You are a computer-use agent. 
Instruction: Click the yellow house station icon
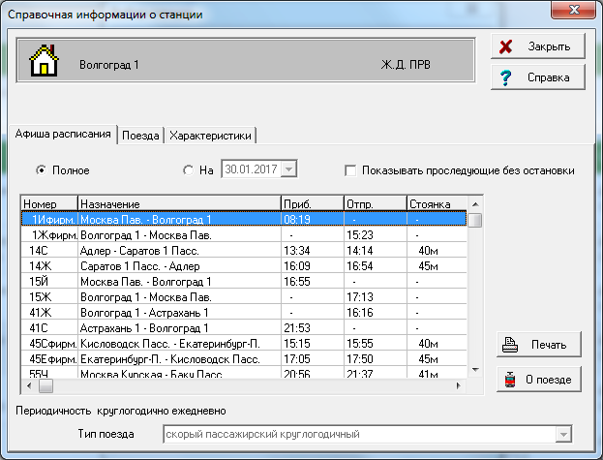point(44,63)
